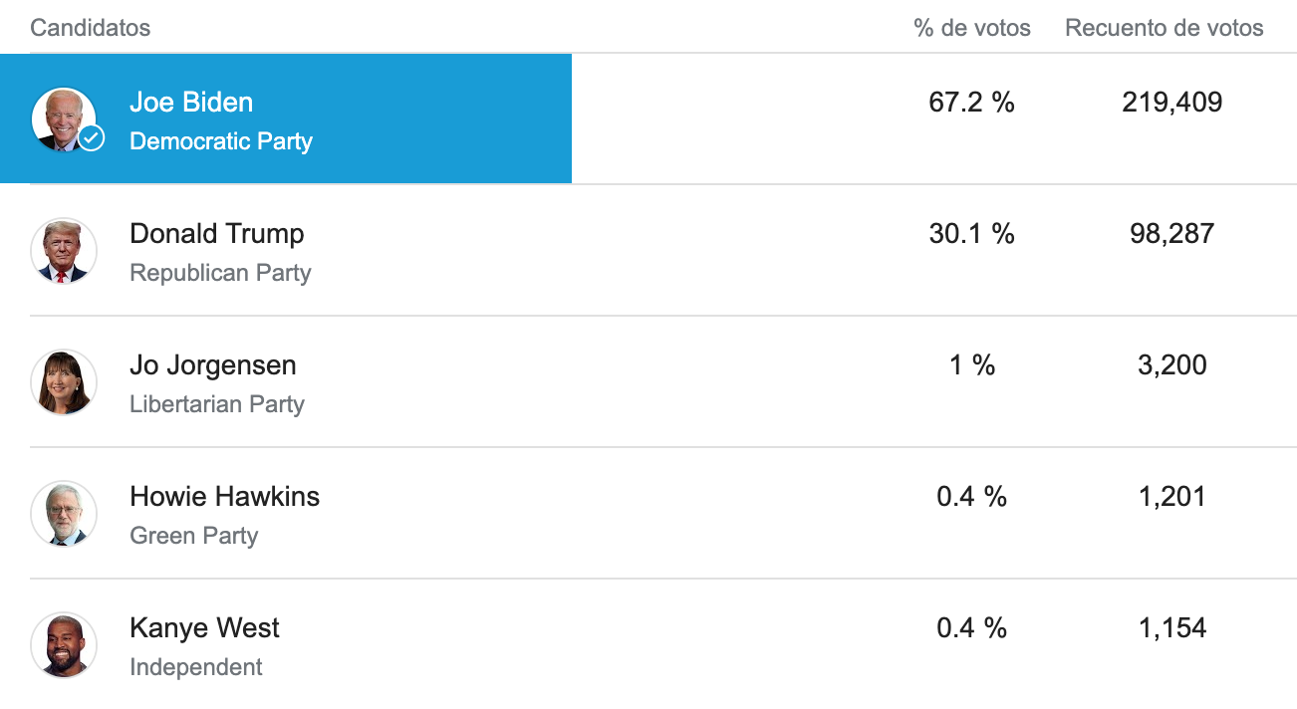Click the Democratic Party label
1297x709 pixels.
click(x=220, y=141)
